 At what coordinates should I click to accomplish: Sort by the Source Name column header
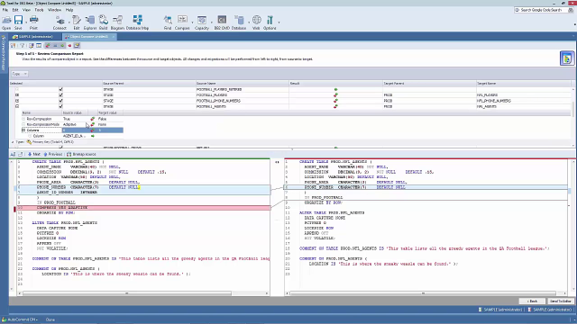tap(243, 84)
